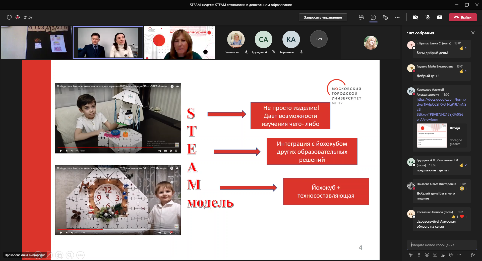
Task: Click Запросить управление button
Action: [x=323, y=17]
